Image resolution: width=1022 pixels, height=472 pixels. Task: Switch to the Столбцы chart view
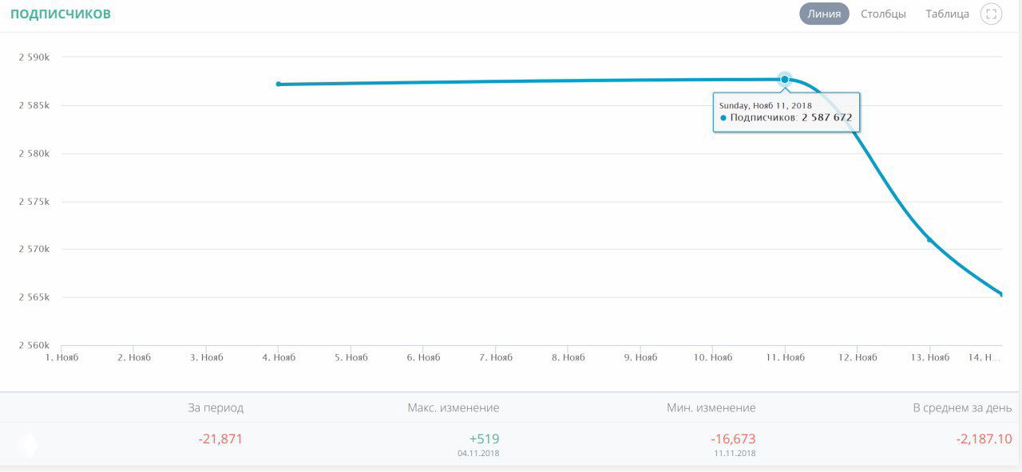883,14
